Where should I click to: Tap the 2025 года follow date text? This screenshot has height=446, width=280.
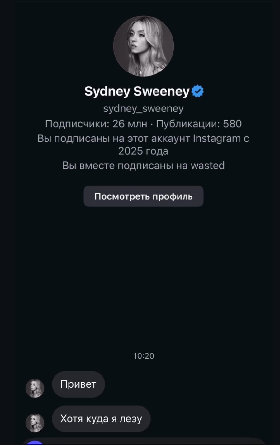tap(143, 151)
